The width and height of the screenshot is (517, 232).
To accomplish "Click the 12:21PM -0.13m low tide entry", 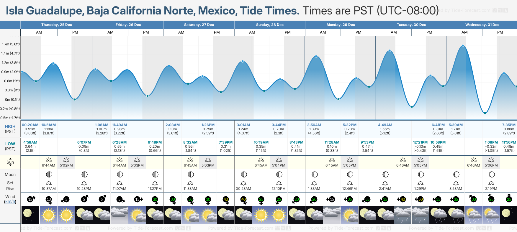I will (x=420, y=146).
